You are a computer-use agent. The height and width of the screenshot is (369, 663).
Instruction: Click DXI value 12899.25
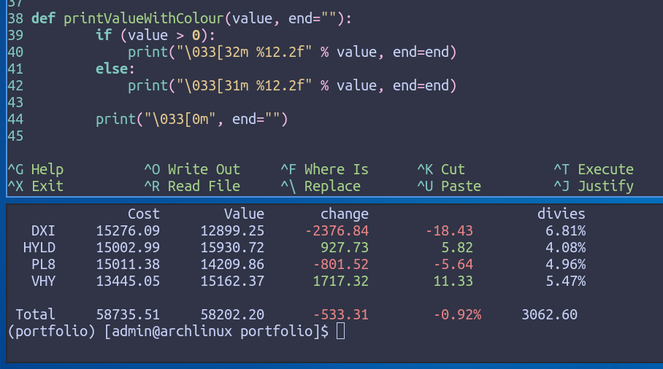pyautogui.click(x=232, y=231)
